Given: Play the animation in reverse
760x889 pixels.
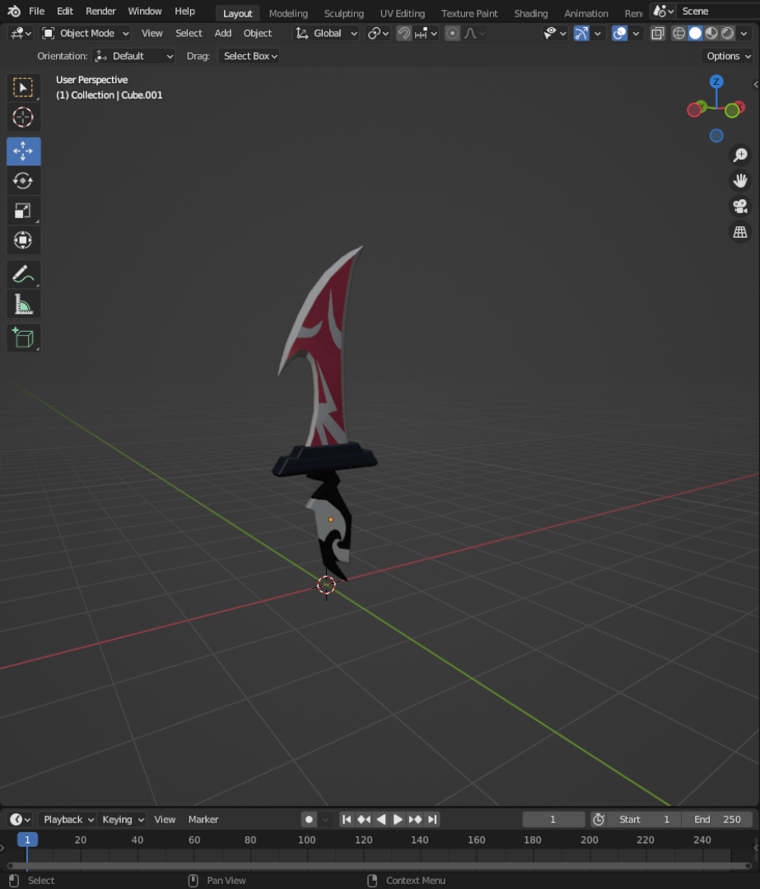Looking at the screenshot, I should (x=381, y=819).
